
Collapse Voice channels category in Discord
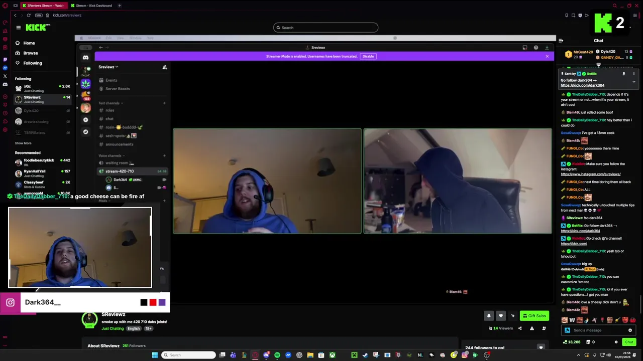tap(112, 156)
